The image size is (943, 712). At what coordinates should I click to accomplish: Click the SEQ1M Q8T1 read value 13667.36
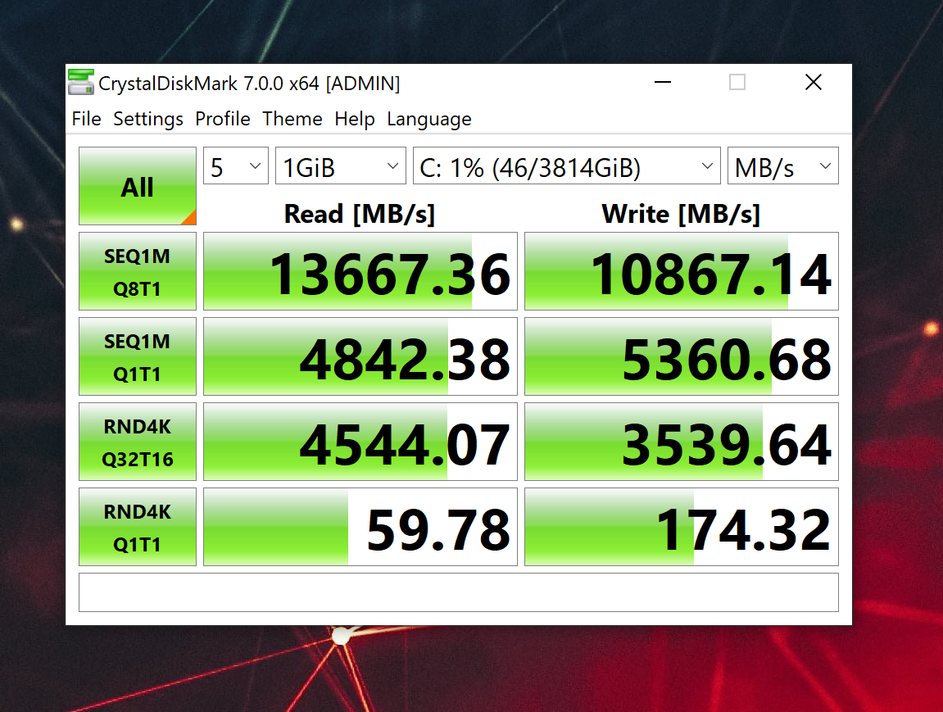click(x=360, y=272)
